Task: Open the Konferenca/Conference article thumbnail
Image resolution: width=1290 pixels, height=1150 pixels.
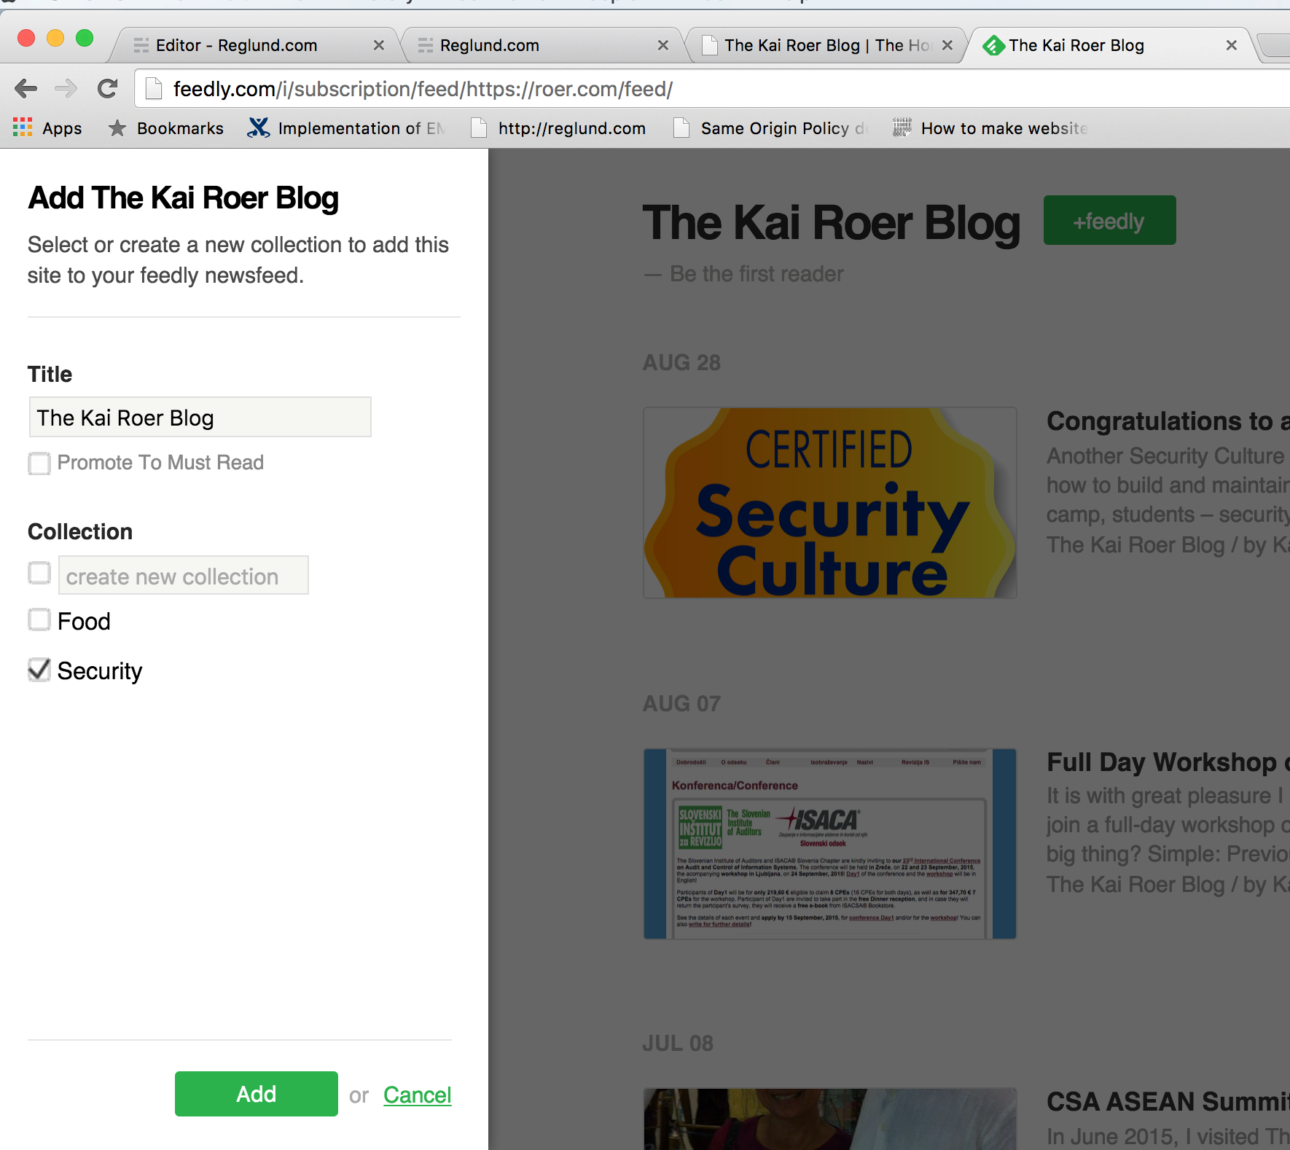Action: click(830, 844)
